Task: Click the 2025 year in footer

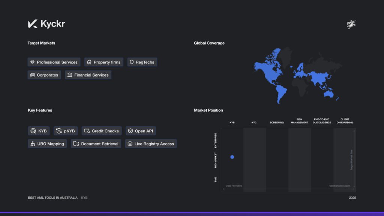Action: pos(352,198)
